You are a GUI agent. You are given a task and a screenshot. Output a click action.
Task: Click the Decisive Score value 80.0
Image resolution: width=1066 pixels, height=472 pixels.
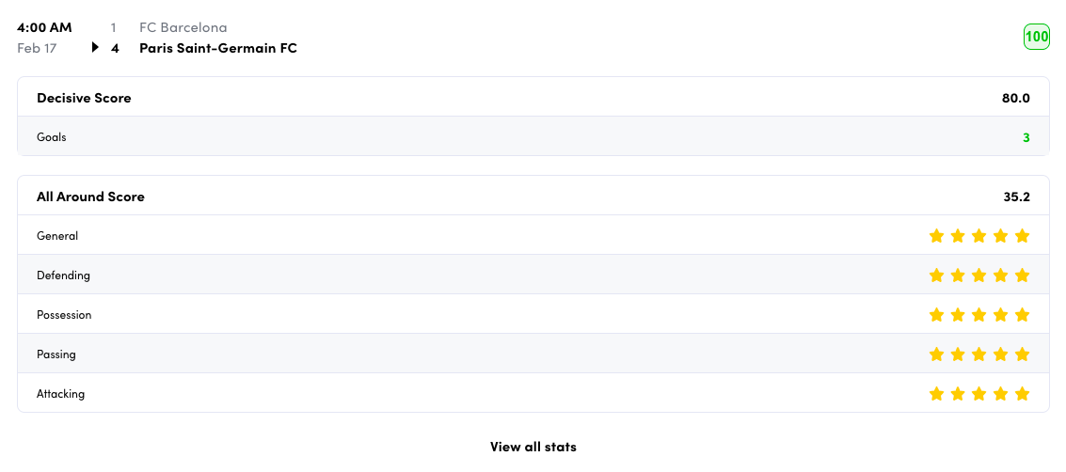pyautogui.click(x=1015, y=98)
